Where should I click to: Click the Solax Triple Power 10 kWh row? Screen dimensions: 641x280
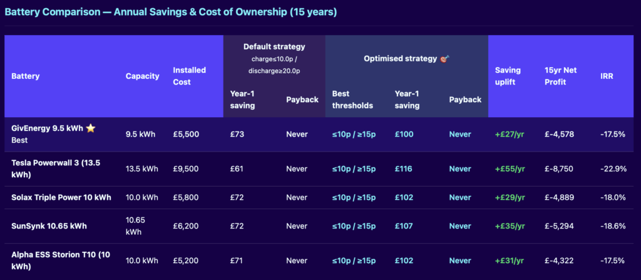coord(61,197)
